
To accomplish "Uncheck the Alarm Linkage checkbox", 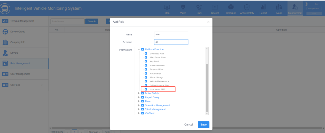I will (146, 77).
